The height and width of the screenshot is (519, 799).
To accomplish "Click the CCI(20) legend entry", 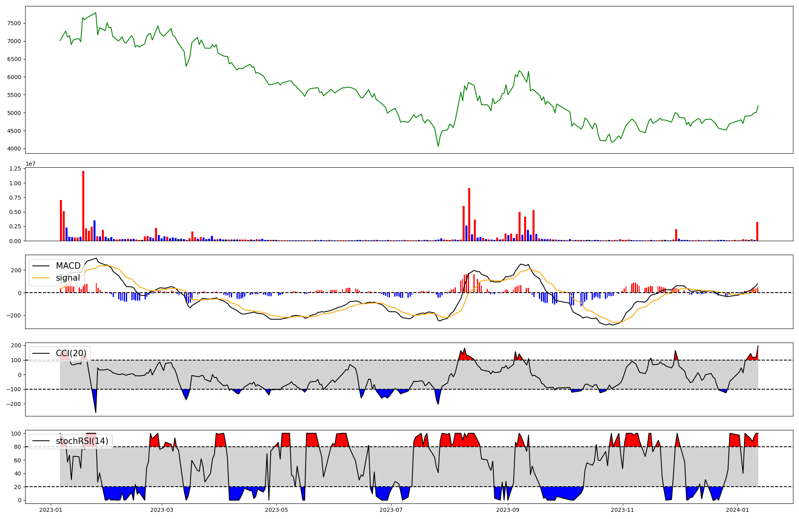I will [x=71, y=353].
